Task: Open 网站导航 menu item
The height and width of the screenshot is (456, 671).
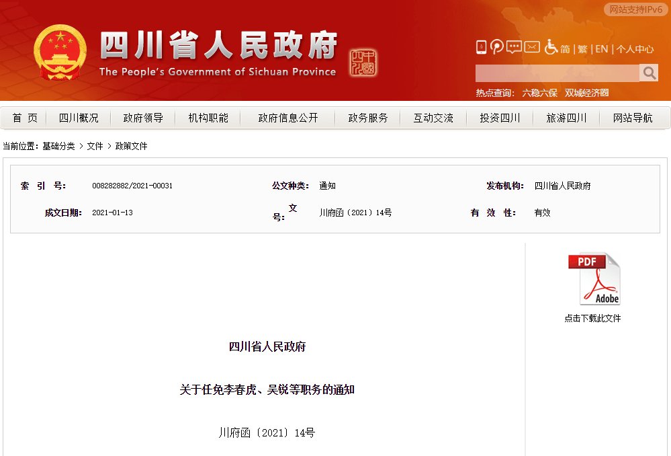Action: pos(633,118)
